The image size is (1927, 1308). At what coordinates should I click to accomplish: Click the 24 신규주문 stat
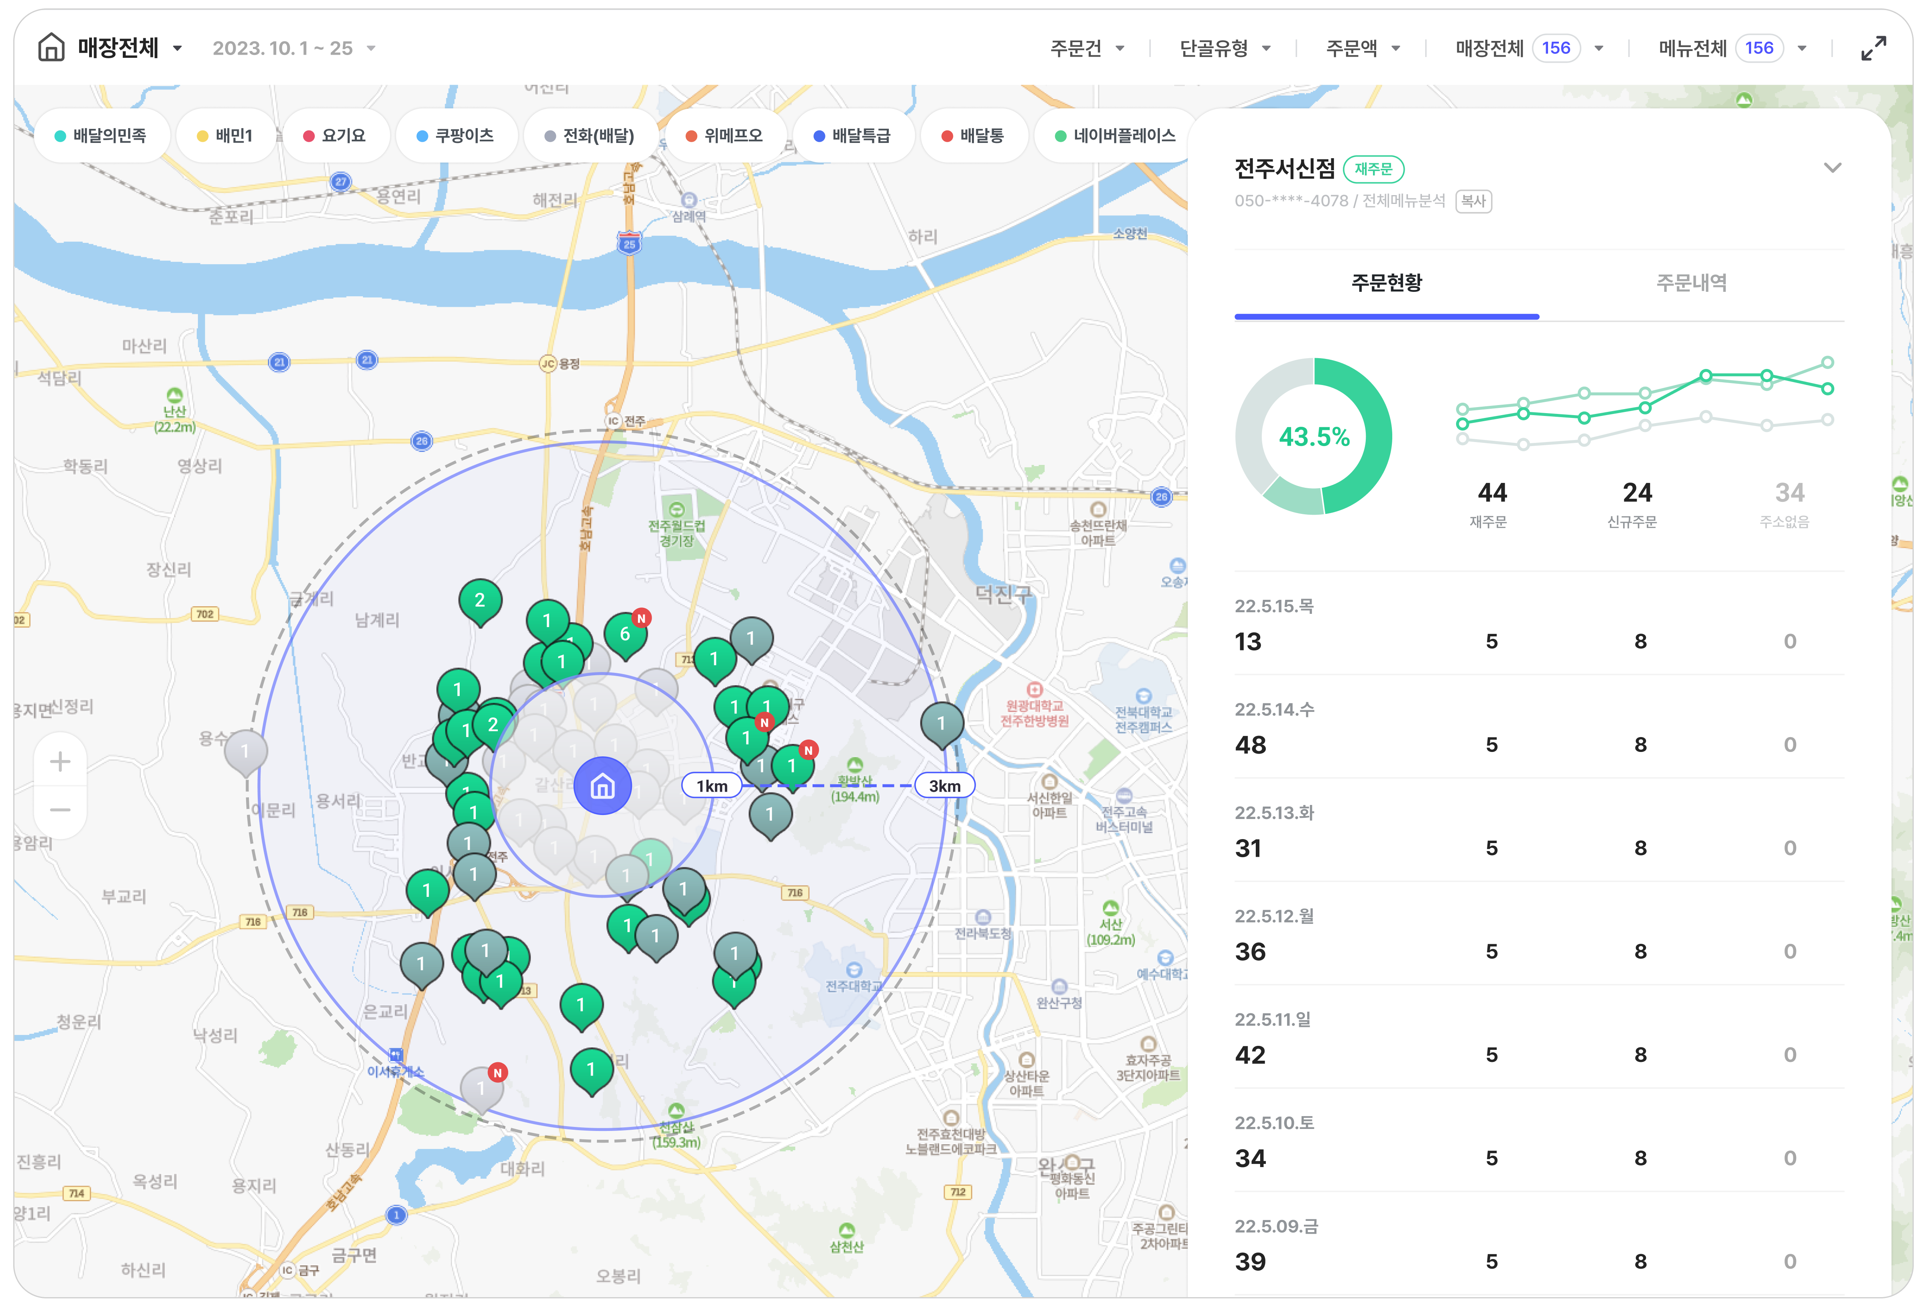coord(1634,503)
